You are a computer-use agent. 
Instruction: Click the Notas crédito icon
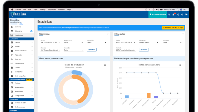(12, 87)
